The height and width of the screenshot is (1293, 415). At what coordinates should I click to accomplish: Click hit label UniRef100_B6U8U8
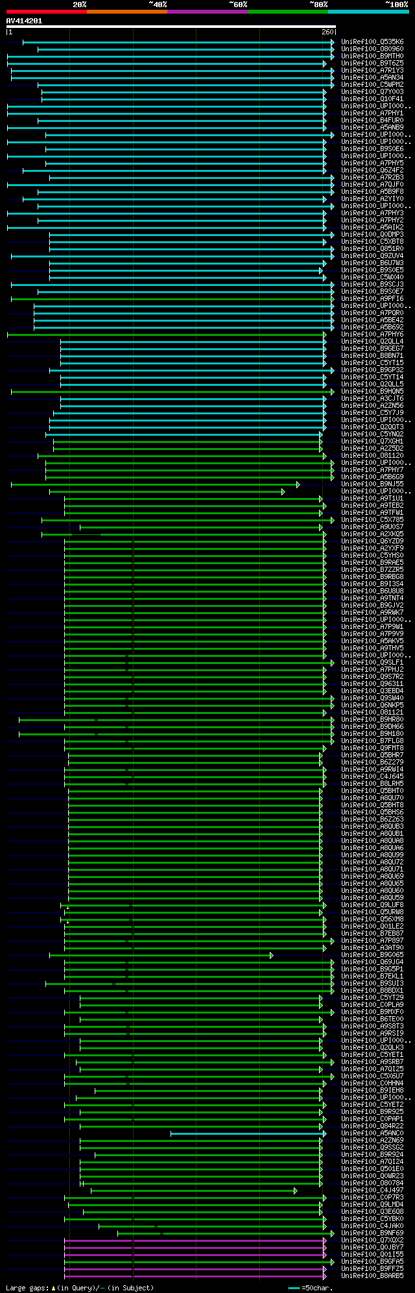(372, 591)
